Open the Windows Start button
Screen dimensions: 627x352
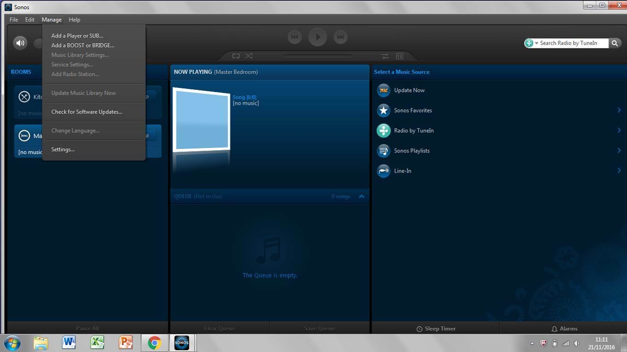(x=12, y=343)
